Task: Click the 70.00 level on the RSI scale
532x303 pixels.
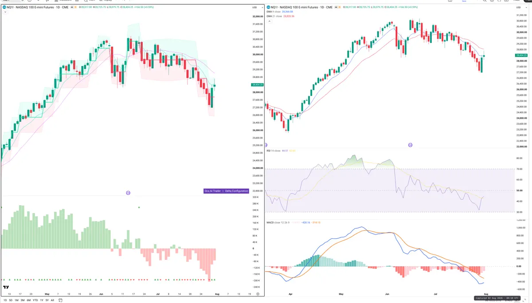Action: 519,169
